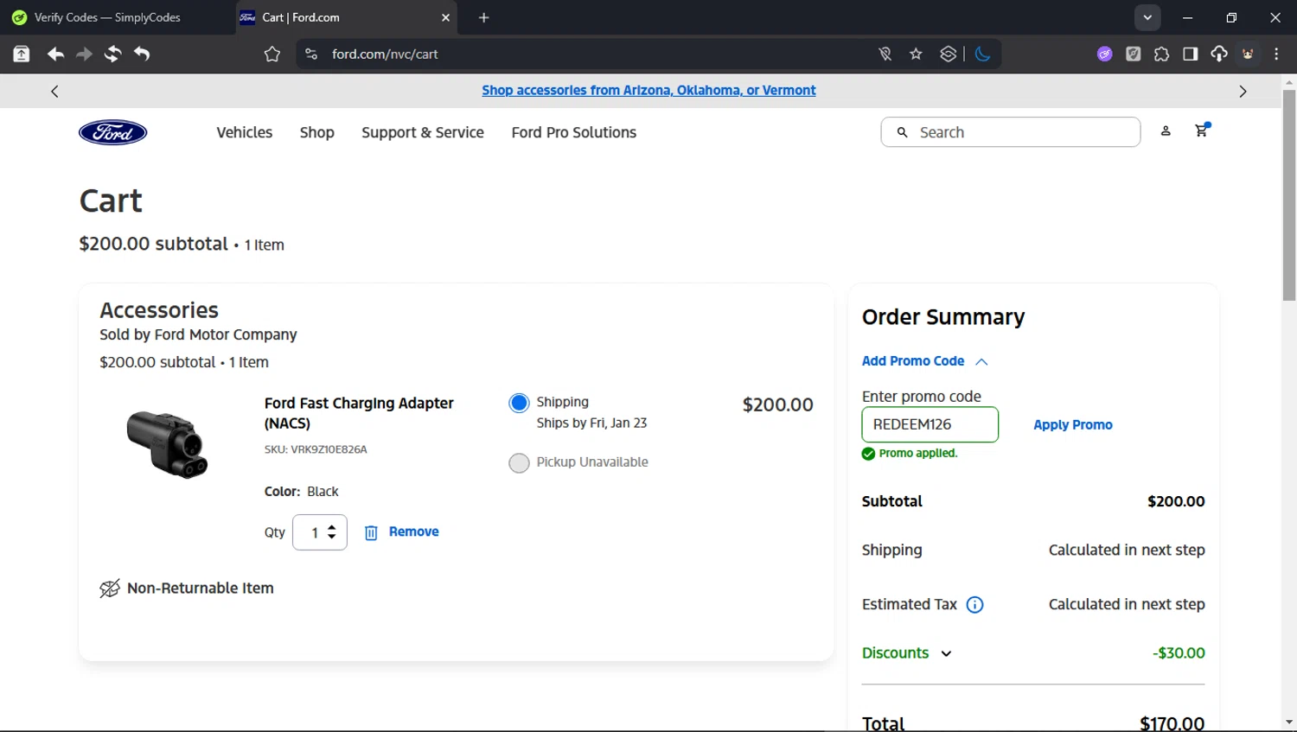This screenshot has width=1297, height=732.
Task: Click the Add Promo Code link
Action: pyautogui.click(x=913, y=361)
